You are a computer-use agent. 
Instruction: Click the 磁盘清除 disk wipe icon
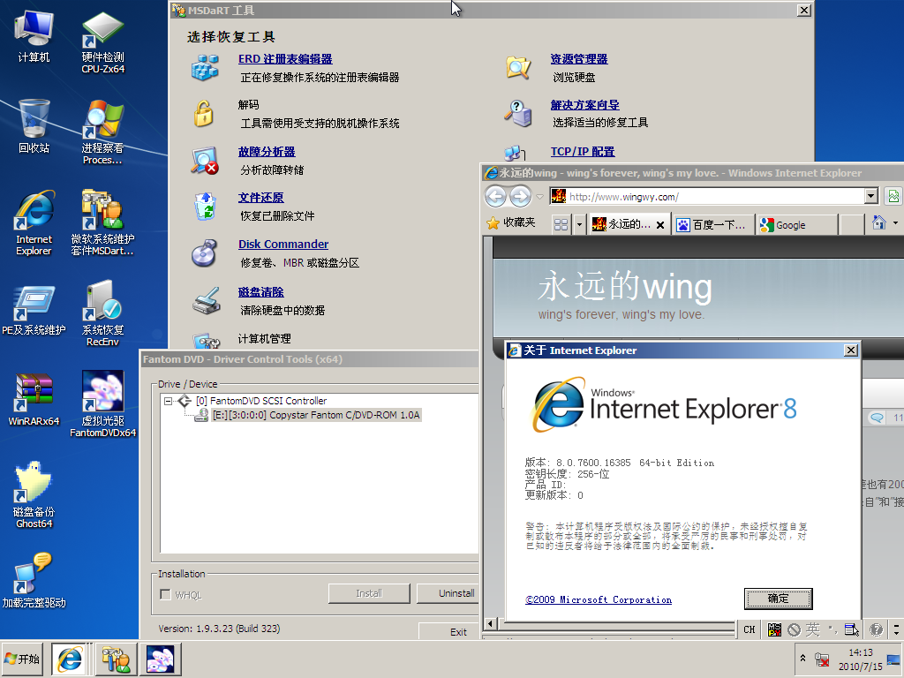tap(207, 300)
